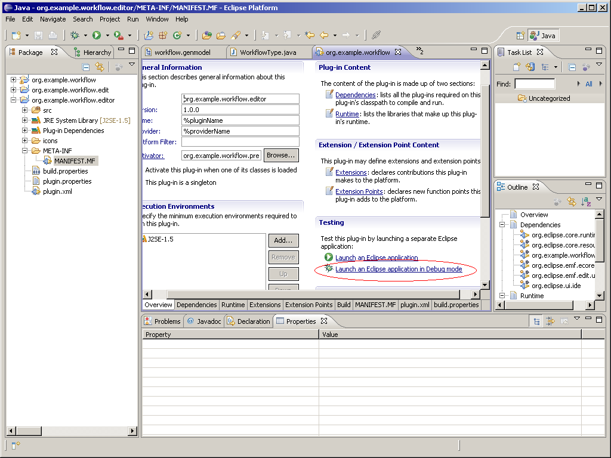Click the New Task icon in Task List
611x458 pixels.
point(517,67)
